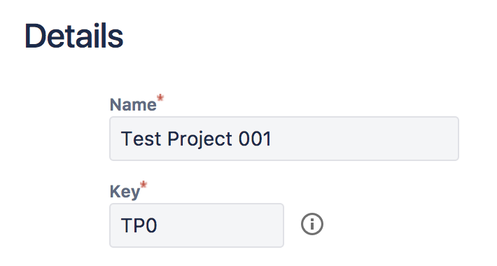This screenshot has width=497, height=266.
Task: Place cursor in the 'TP0' key text
Action: pos(139,225)
